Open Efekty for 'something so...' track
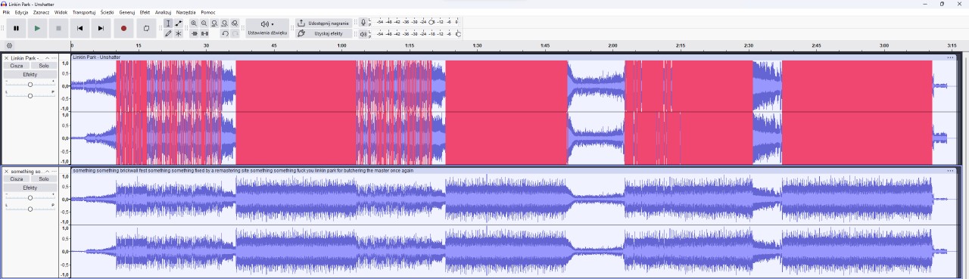This screenshot has width=969, height=279. (30, 188)
